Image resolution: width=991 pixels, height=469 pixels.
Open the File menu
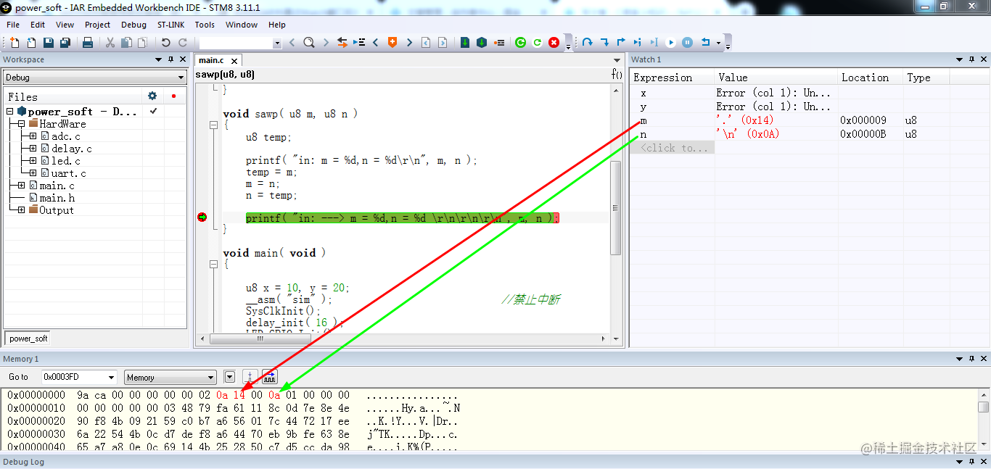[13, 25]
